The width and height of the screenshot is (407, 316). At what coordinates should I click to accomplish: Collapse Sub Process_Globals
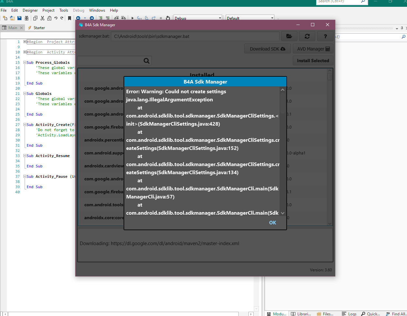[25, 62]
